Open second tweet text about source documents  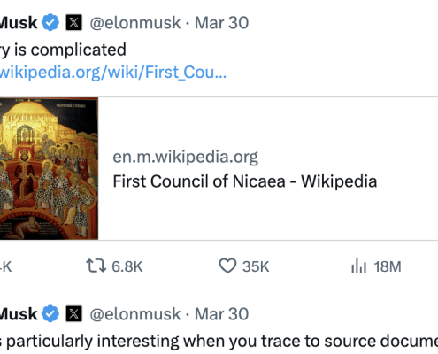[219, 341]
